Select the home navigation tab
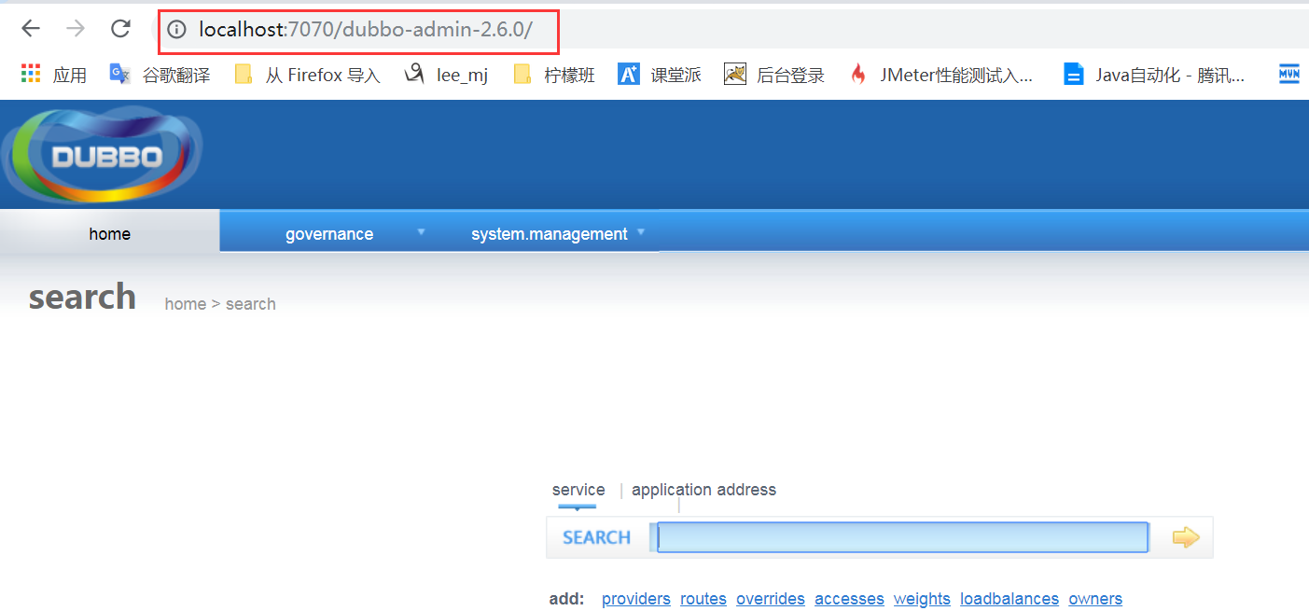The height and width of the screenshot is (611, 1309). pyautogui.click(x=109, y=234)
